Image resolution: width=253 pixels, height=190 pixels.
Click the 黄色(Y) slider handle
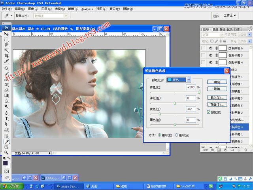[160, 114]
